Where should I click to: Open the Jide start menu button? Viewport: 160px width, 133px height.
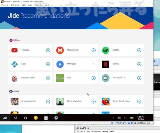(x=5, y=118)
